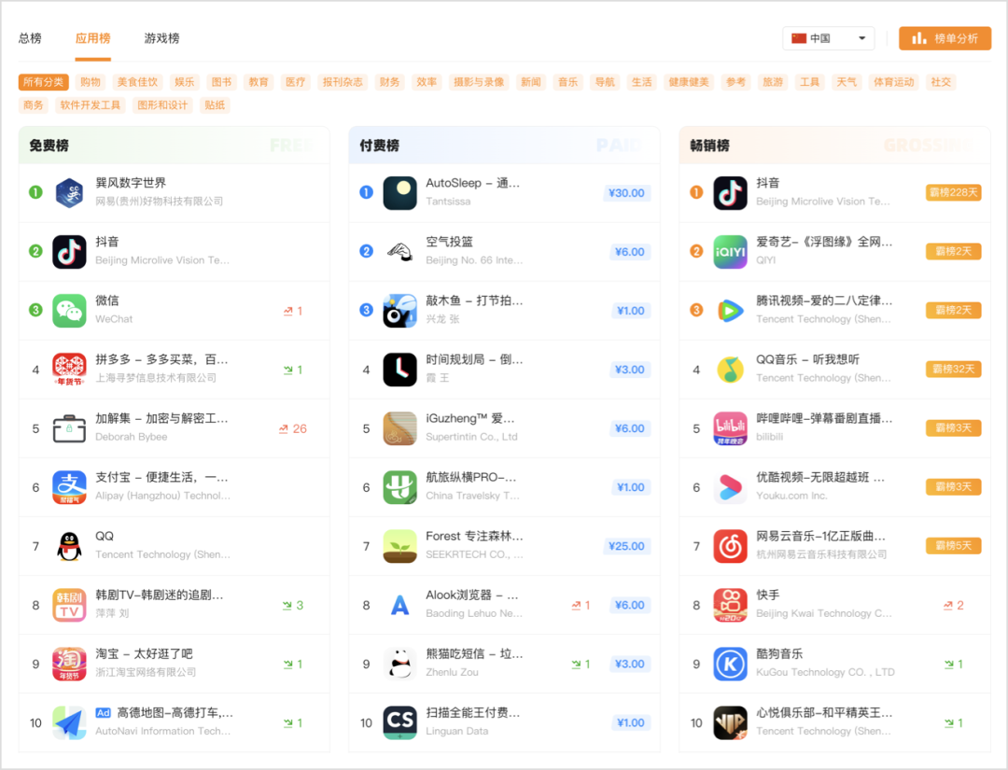Click the 拼多多 app icon
Viewport: 1008px width, 770px height.
(x=69, y=370)
